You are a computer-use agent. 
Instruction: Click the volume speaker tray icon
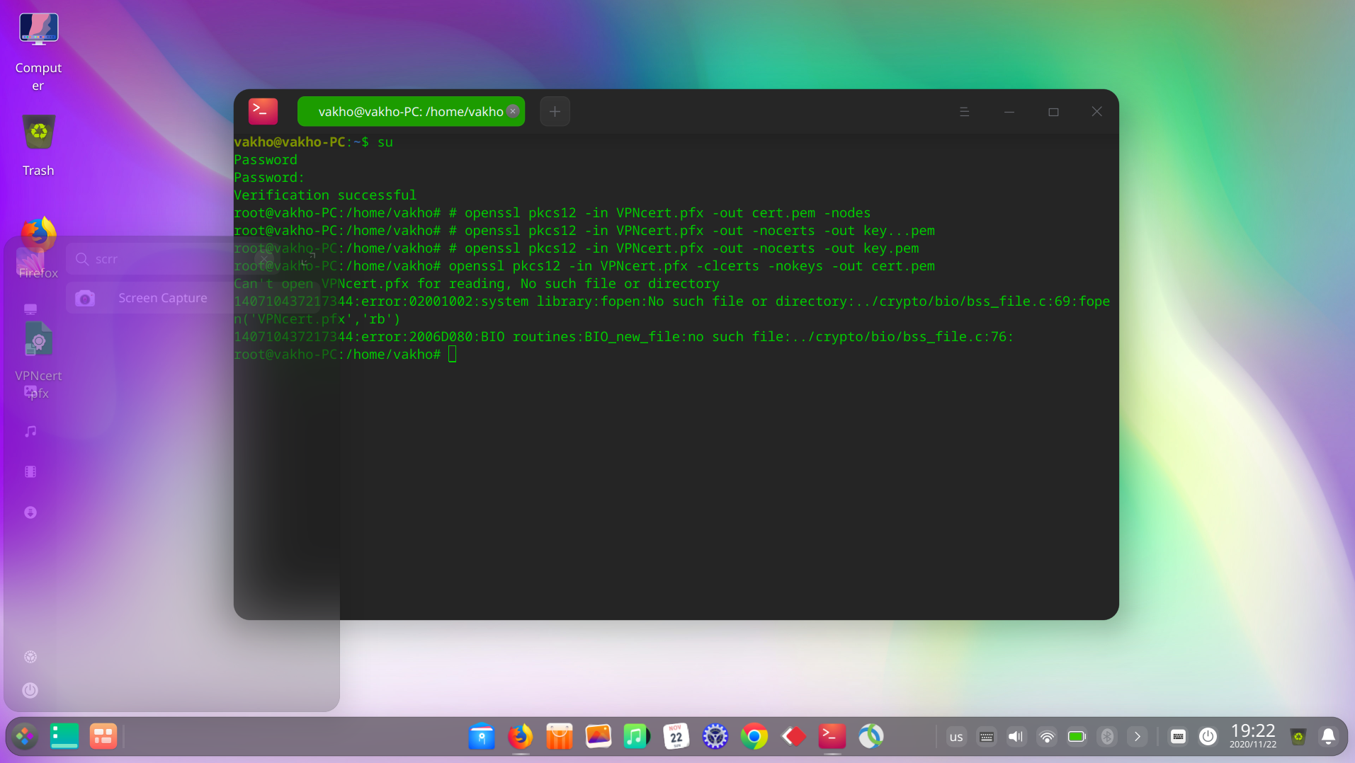pos(1016,737)
